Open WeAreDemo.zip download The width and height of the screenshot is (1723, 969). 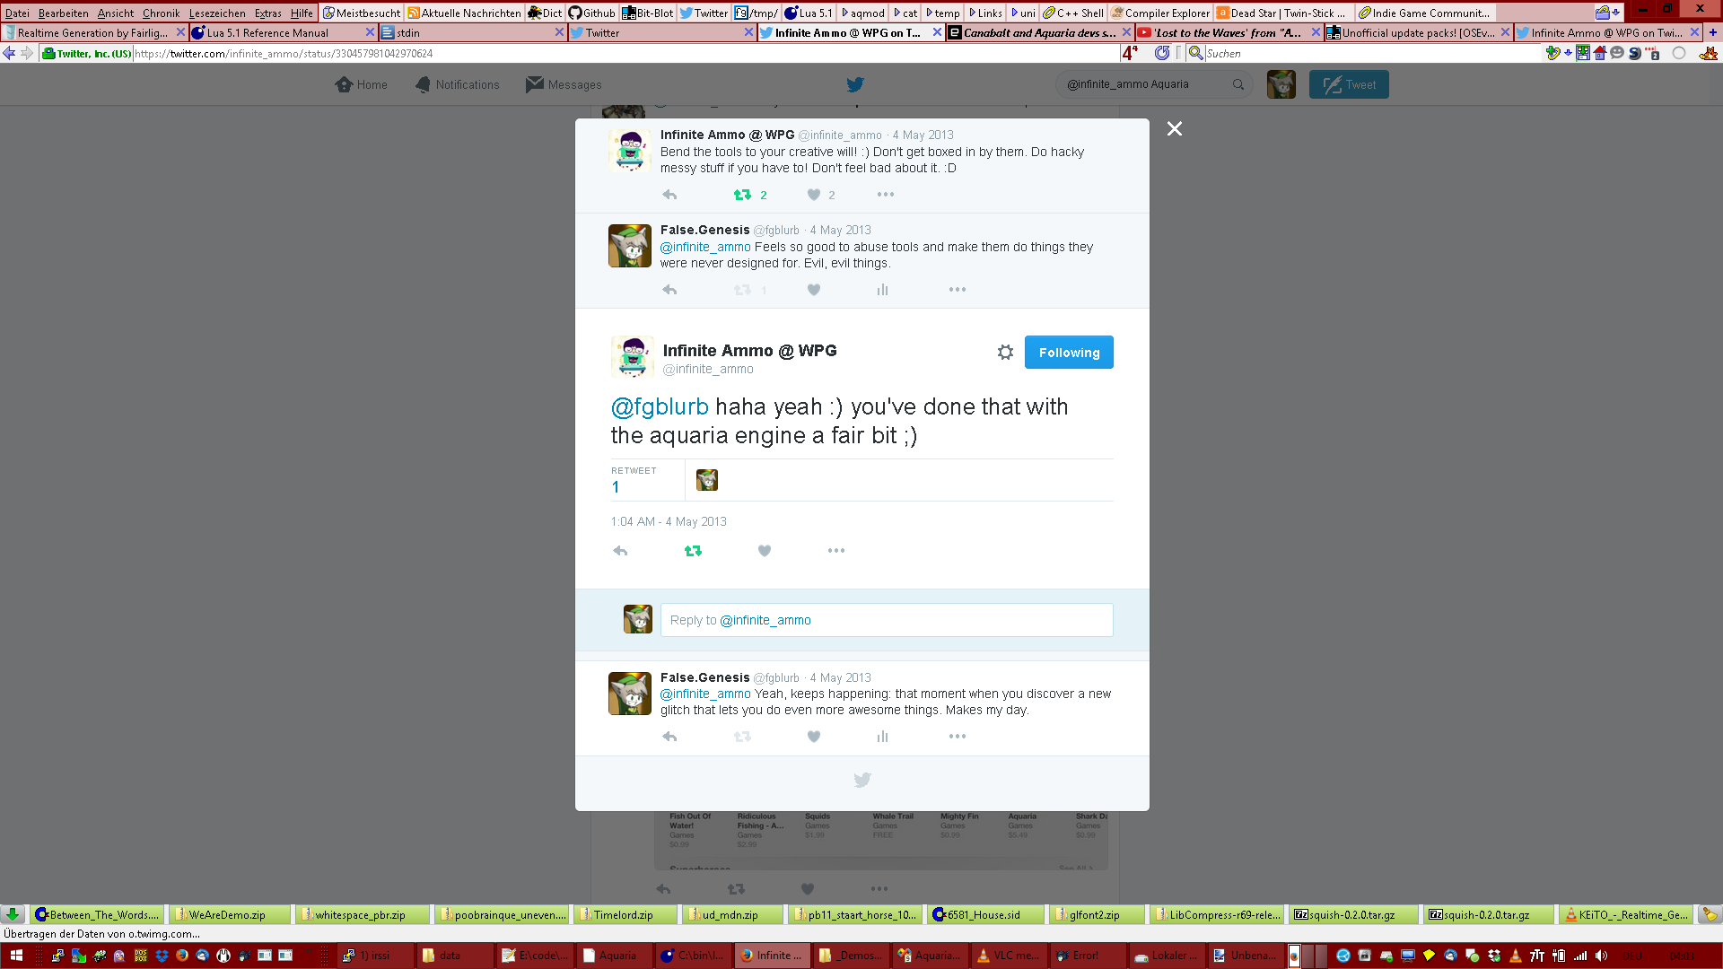[229, 914]
